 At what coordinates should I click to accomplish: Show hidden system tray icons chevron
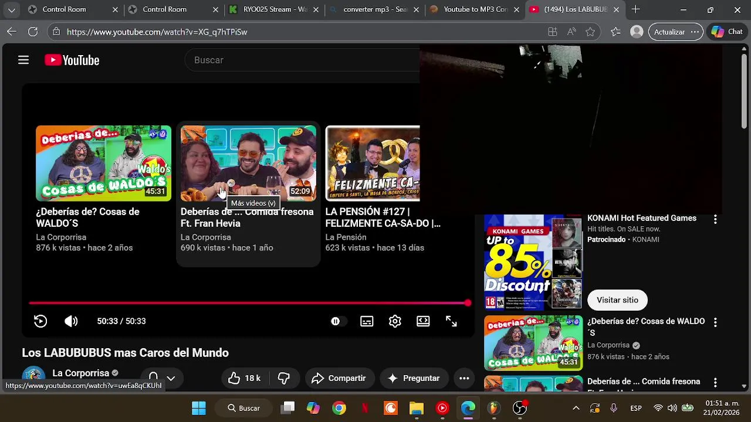(x=576, y=408)
